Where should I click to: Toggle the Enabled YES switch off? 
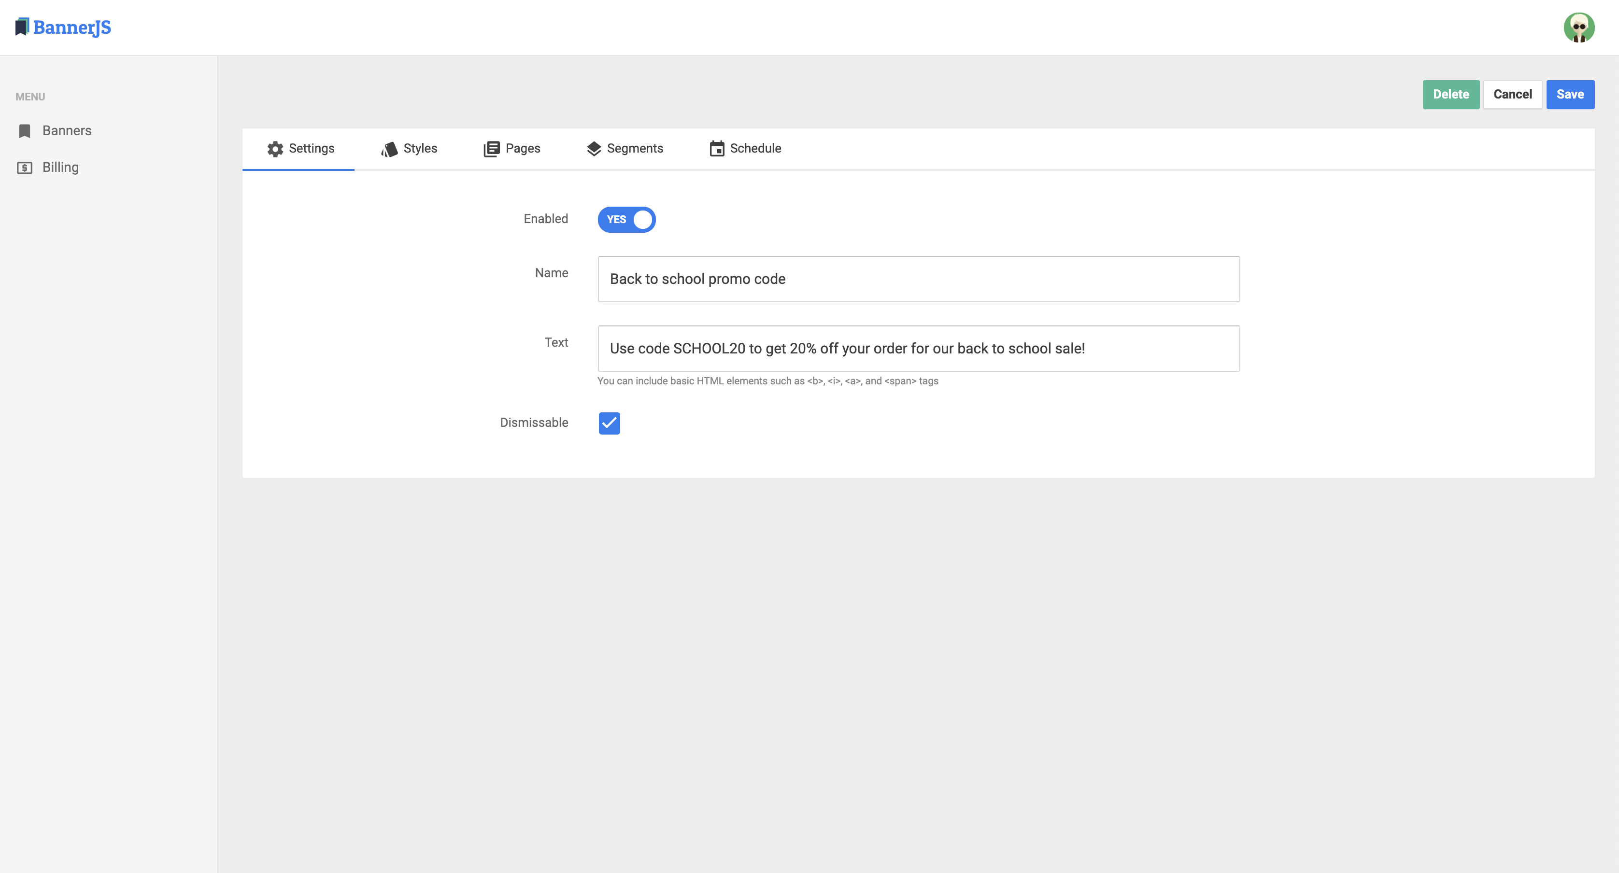(626, 219)
